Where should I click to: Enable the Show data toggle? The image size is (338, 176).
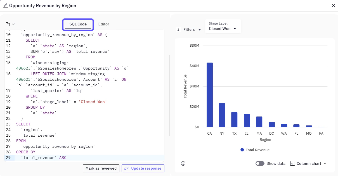[x=260, y=163]
